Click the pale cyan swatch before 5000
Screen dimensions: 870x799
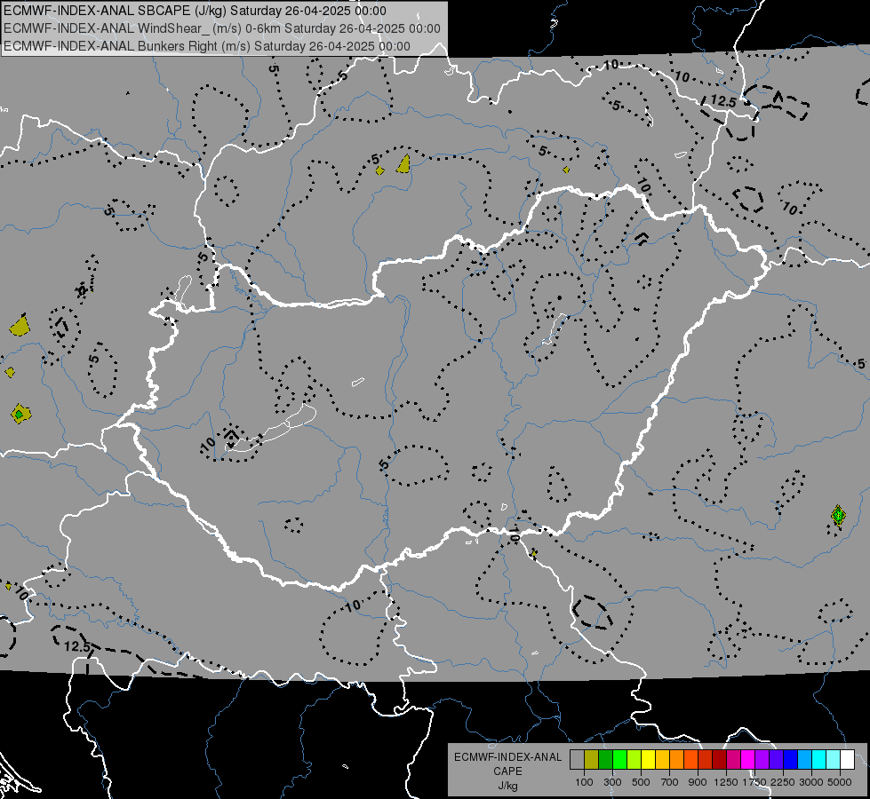(x=833, y=760)
